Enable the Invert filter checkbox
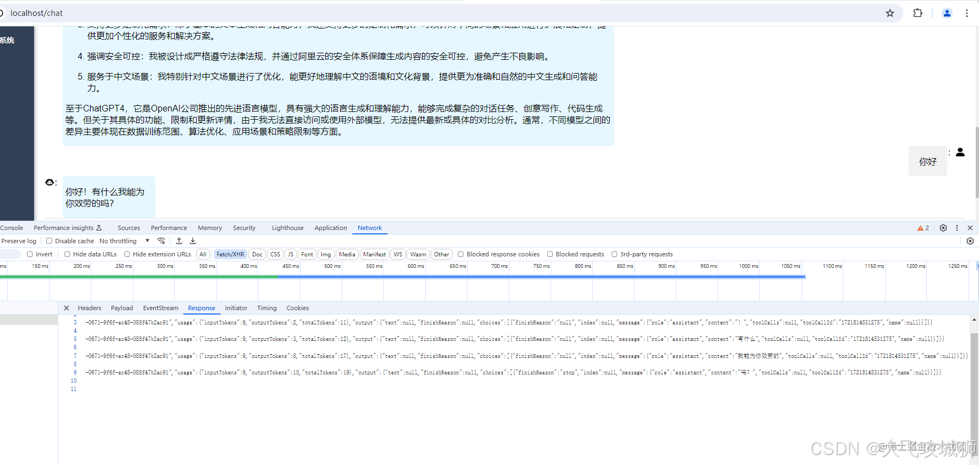Viewport: 979px width, 465px height. click(30, 254)
